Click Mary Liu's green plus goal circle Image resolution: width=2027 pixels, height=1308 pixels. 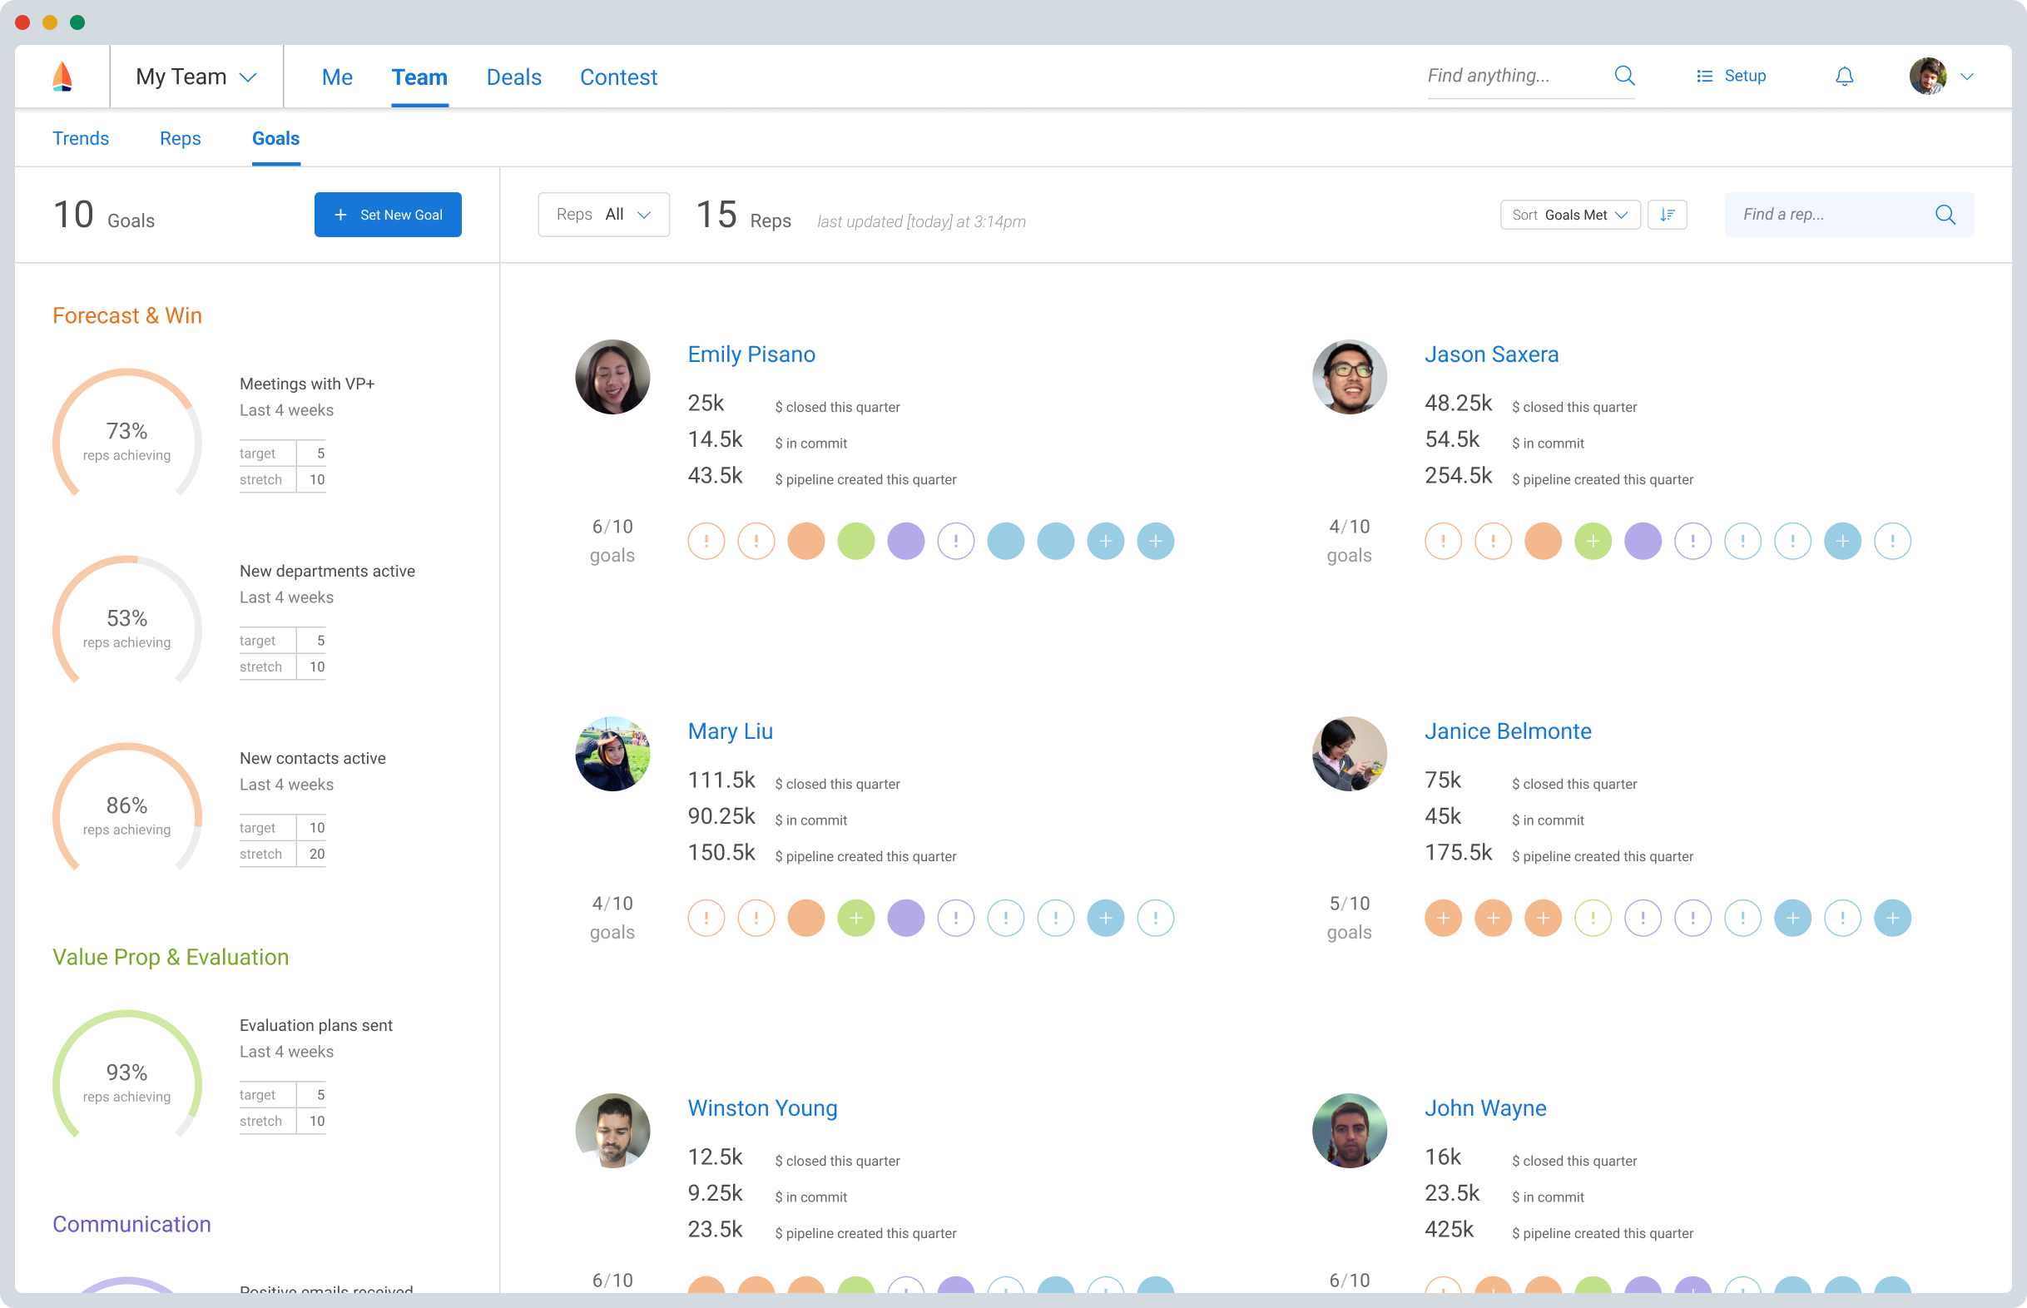pos(855,918)
